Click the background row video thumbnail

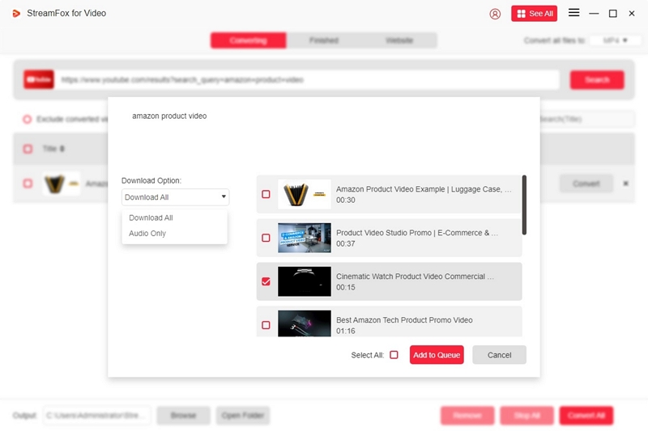pos(62,184)
